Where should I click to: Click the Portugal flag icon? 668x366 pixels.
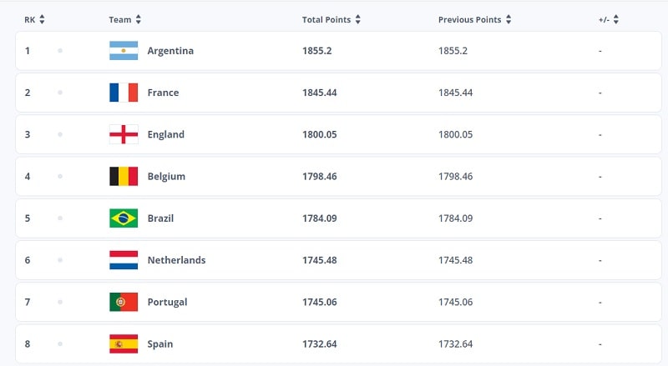[124, 302]
